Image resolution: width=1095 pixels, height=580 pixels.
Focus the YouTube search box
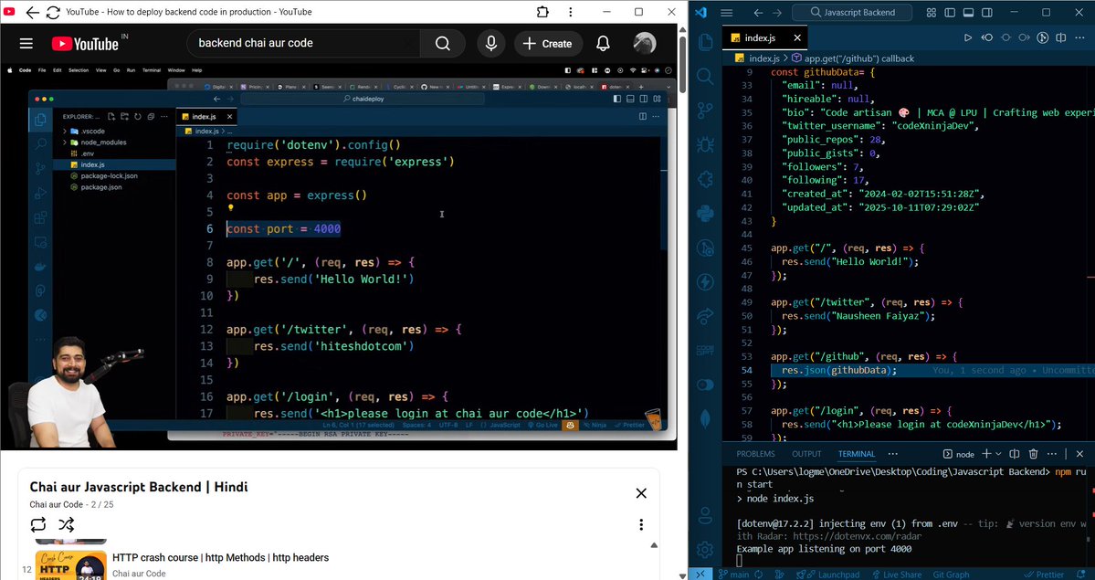(304, 43)
